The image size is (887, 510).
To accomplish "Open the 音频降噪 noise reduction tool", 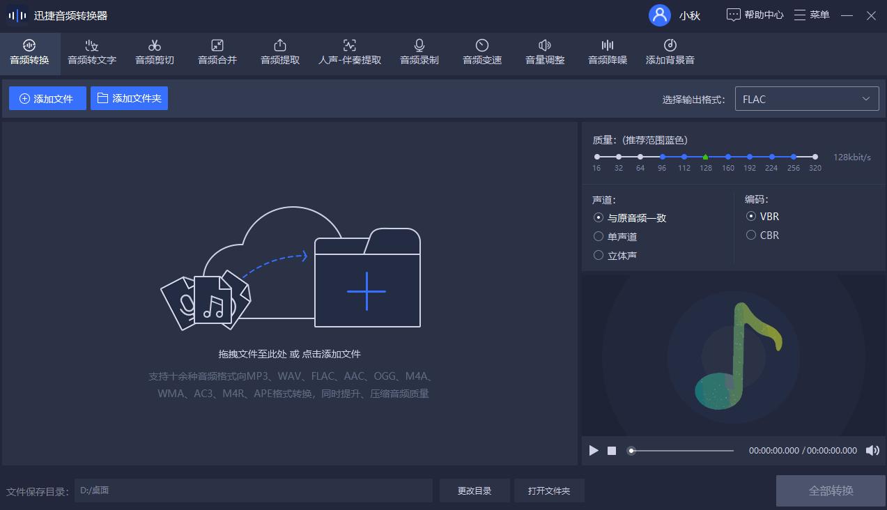I will click(x=606, y=52).
